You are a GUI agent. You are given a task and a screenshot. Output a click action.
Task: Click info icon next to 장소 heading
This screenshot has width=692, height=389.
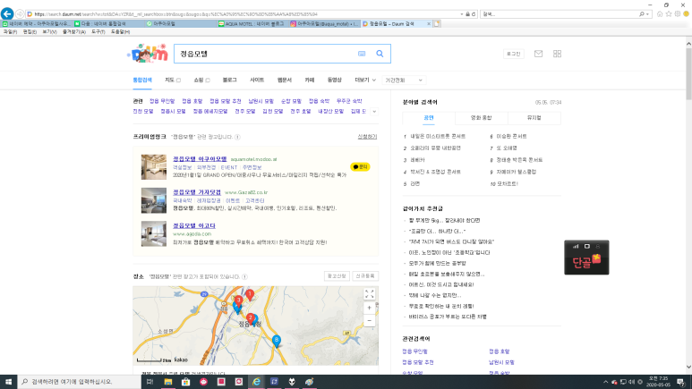point(244,277)
